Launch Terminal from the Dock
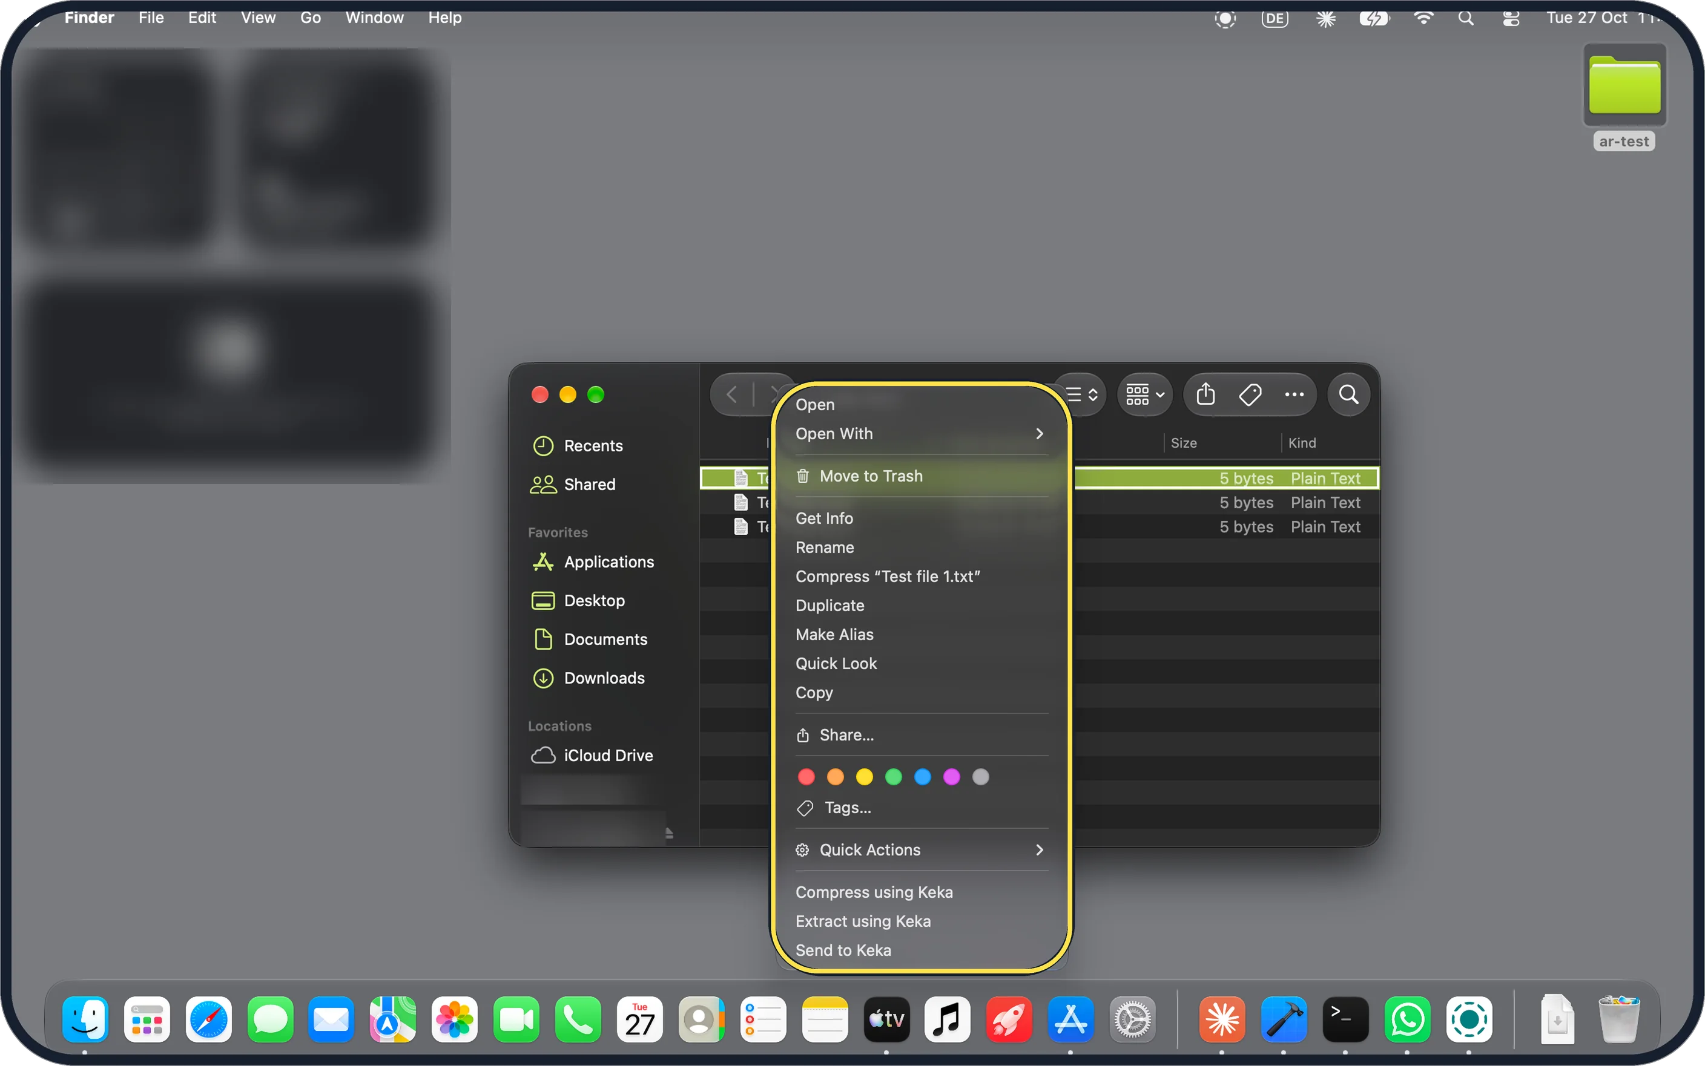This screenshot has width=1705, height=1066. (x=1345, y=1019)
